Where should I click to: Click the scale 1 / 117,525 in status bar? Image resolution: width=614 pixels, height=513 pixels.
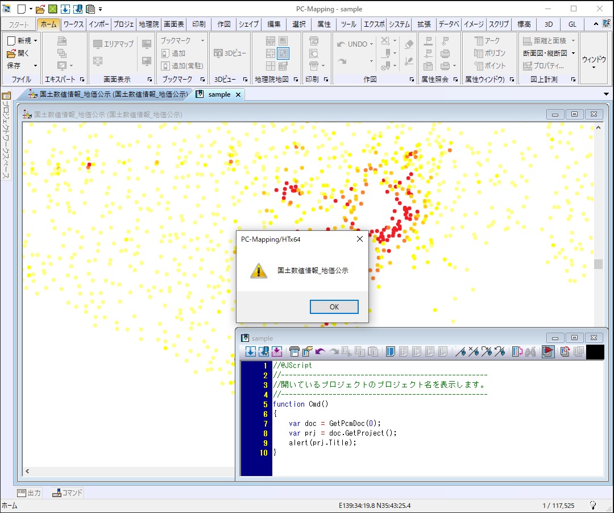[558, 506]
